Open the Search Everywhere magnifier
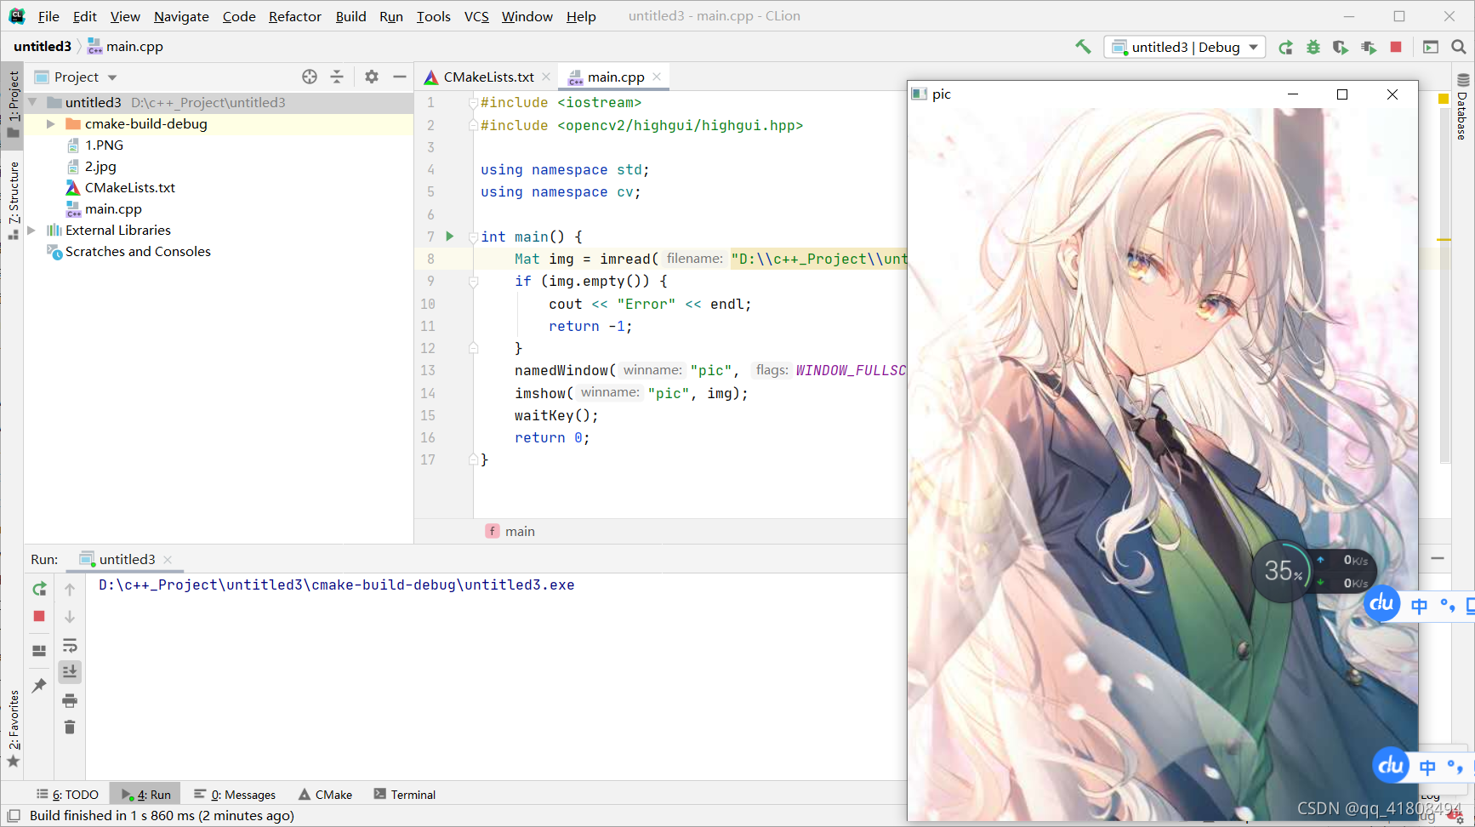Viewport: 1475px width, 827px height. 1459,48
